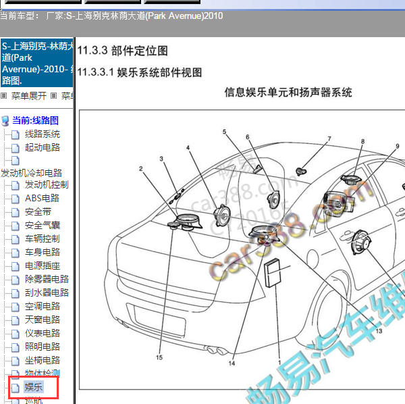Screen dimensions: 405x404
Task: Click the page icon beside 安全气囊
Action: pyautogui.click(x=16, y=226)
